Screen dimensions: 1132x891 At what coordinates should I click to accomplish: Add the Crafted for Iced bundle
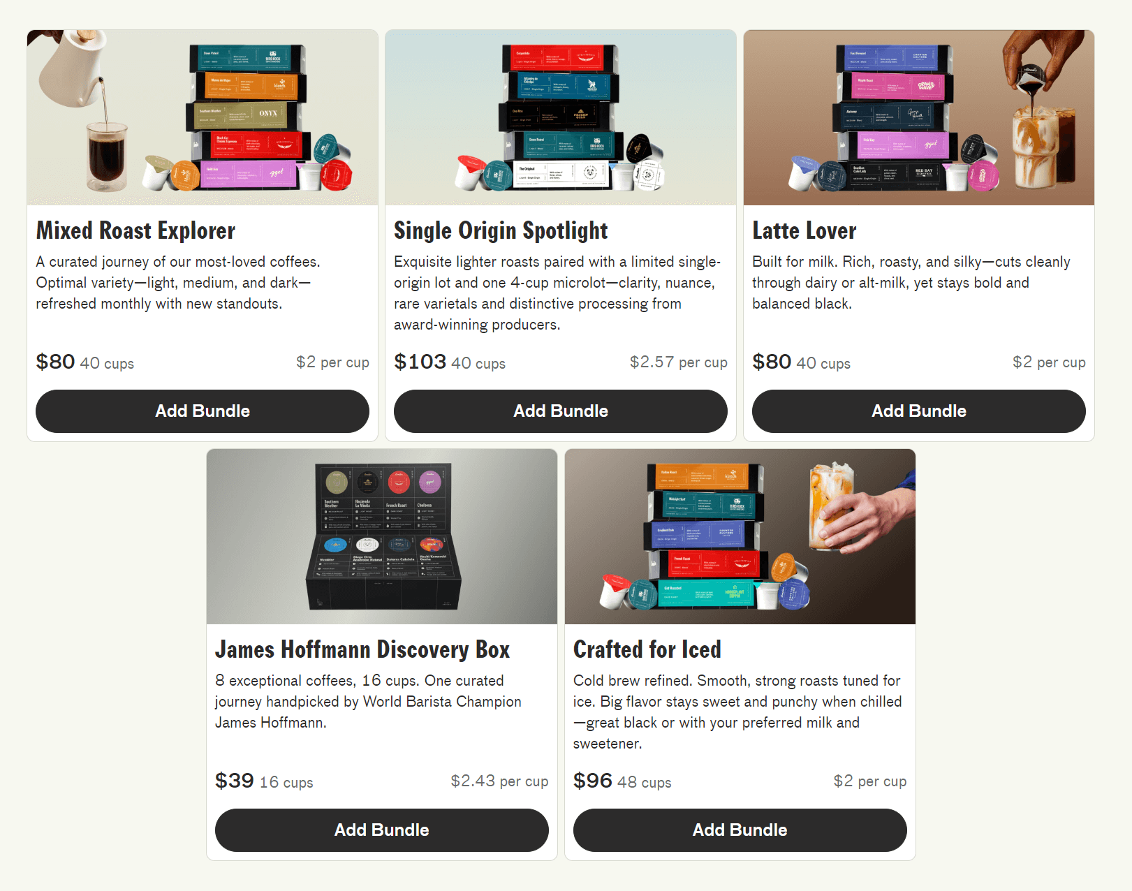(x=740, y=830)
